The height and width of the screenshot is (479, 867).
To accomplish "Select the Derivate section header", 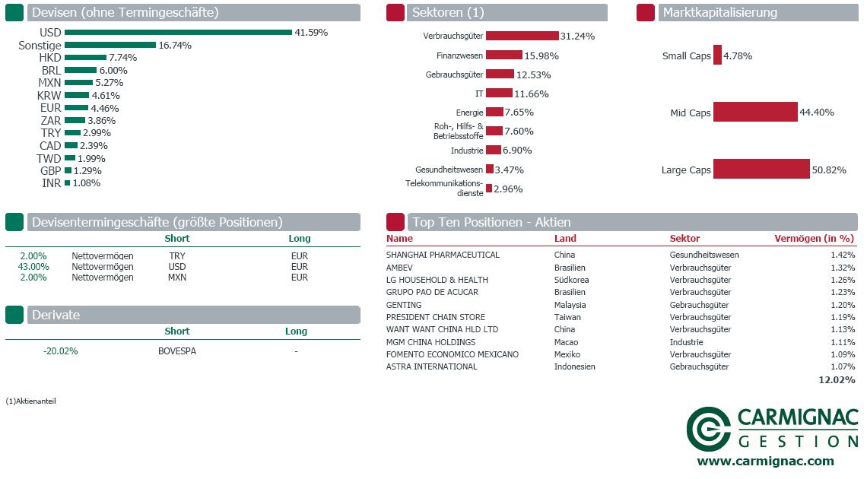I will tap(193, 315).
